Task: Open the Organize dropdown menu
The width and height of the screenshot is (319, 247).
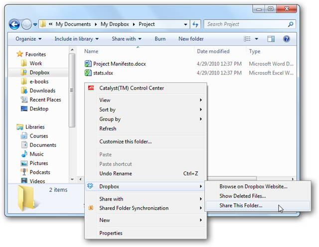Action: click(28, 39)
